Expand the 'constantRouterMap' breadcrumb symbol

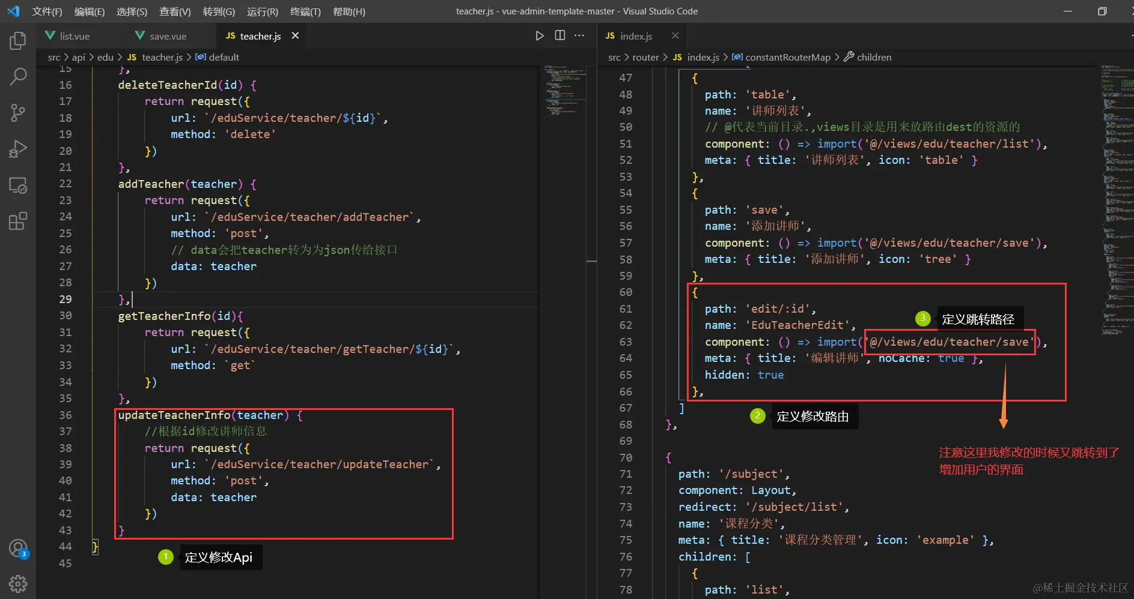781,57
